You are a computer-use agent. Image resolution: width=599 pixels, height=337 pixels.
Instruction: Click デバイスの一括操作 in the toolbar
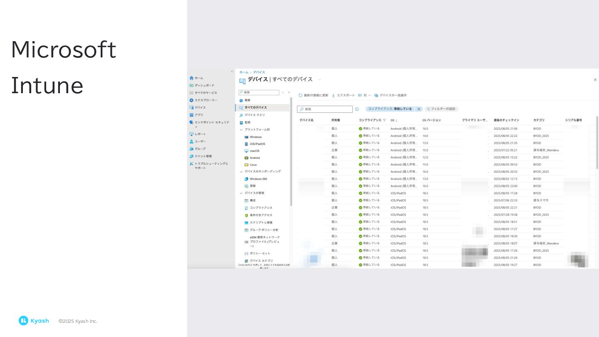(x=390, y=95)
